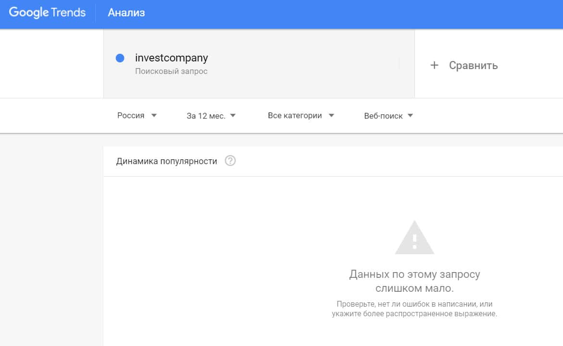Image resolution: width=563 pixels, height=346 pixels.
Task: Click the Динамика популярности heading
Action: (x=166, y=161)
